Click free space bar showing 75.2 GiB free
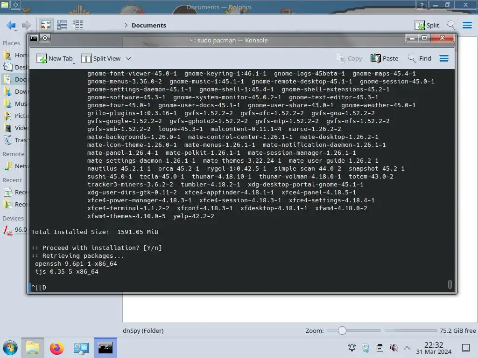Viewport: 478px width, 358px height. coord(411,330)
